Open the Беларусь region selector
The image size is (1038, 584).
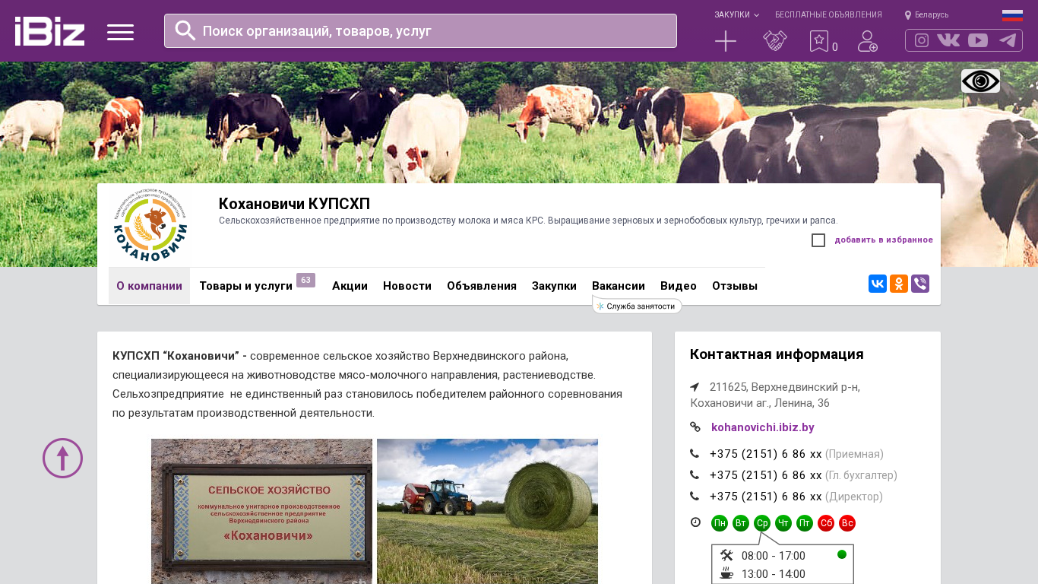click(x=926, y=14)
